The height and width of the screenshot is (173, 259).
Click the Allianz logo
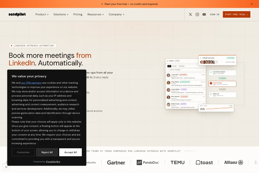(x=234, y=162)
